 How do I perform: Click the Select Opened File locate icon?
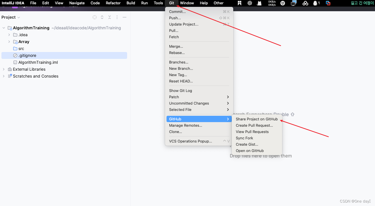(95, 17)
